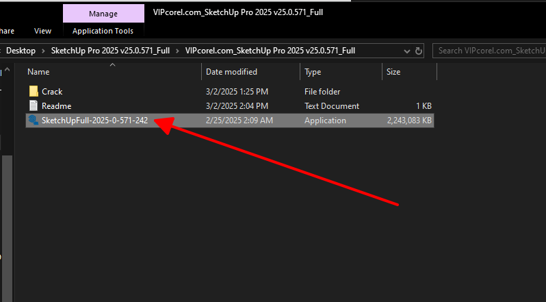
Task: Click the 2,243,083 KB size value
Action: (x=409, y=121)
